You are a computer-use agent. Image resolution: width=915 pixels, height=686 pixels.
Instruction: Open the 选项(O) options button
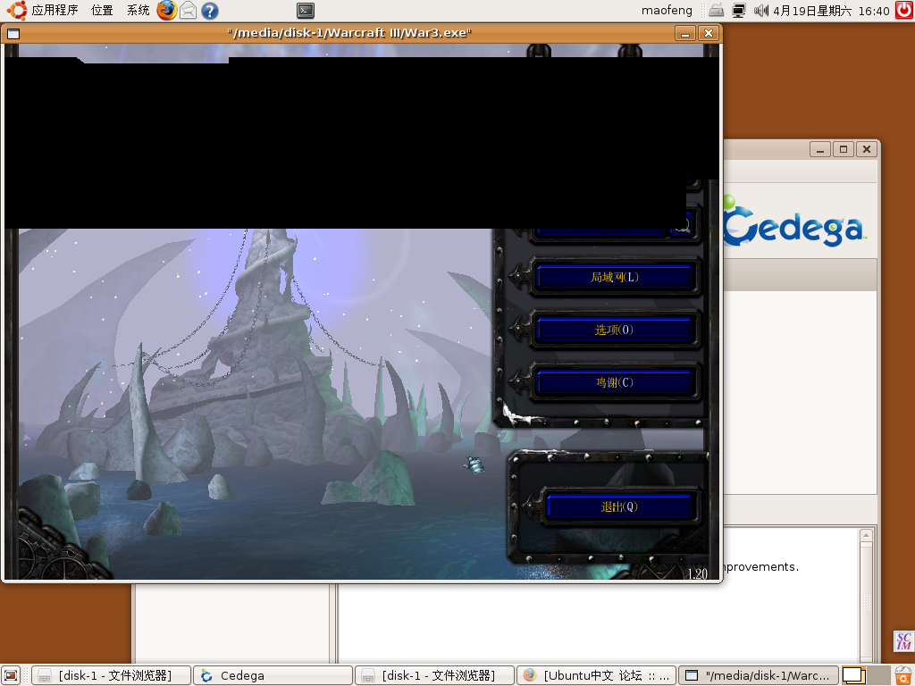point(614,330)
